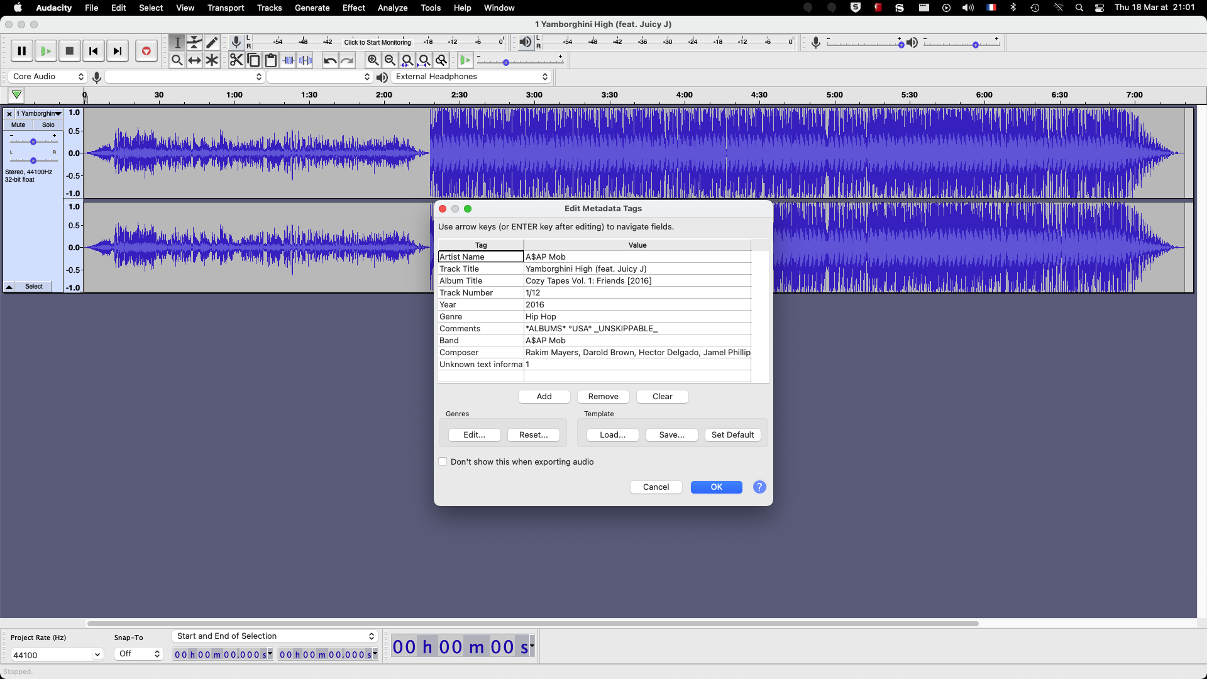Click Fit project to width icon

click(424, 60)
